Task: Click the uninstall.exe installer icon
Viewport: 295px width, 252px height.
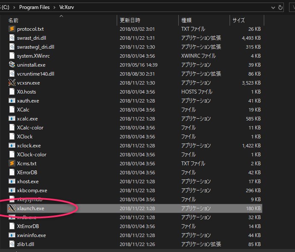Action: (12, 65)
